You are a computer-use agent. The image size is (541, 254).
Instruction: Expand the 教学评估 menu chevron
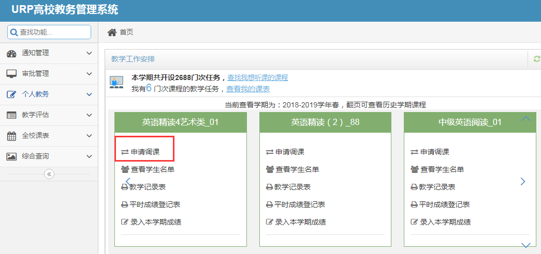89,115
